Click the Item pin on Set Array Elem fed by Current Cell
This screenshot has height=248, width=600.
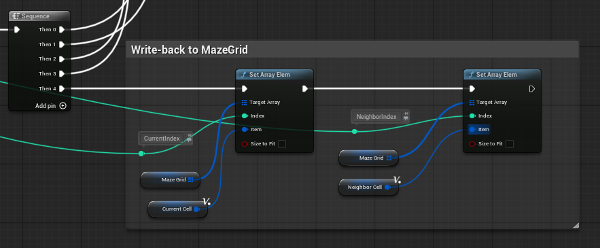[x=245, y=130]
